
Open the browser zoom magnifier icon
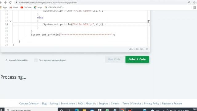pyautogui.click(x=189, y=2)
